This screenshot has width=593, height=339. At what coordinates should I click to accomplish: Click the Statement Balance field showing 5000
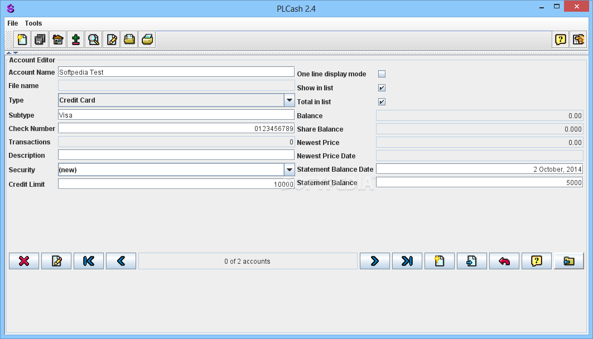coord(480,182)
